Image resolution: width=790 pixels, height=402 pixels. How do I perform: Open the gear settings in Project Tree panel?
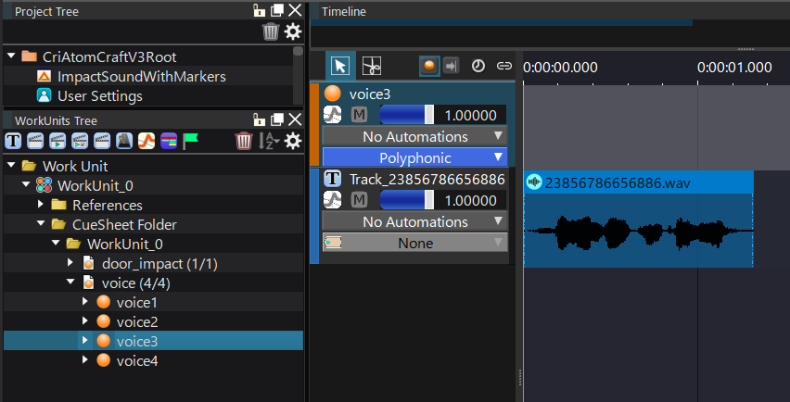293,31
